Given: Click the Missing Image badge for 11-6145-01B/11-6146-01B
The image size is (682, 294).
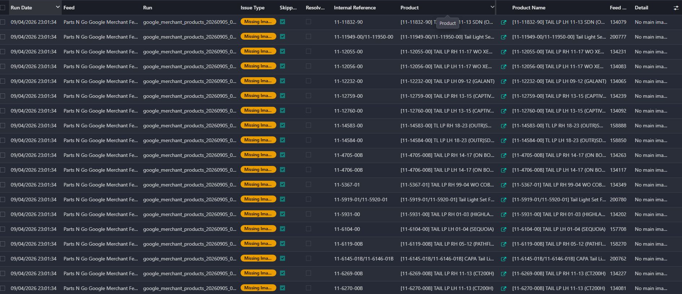Looking at the screenshot, I should 258,258.
